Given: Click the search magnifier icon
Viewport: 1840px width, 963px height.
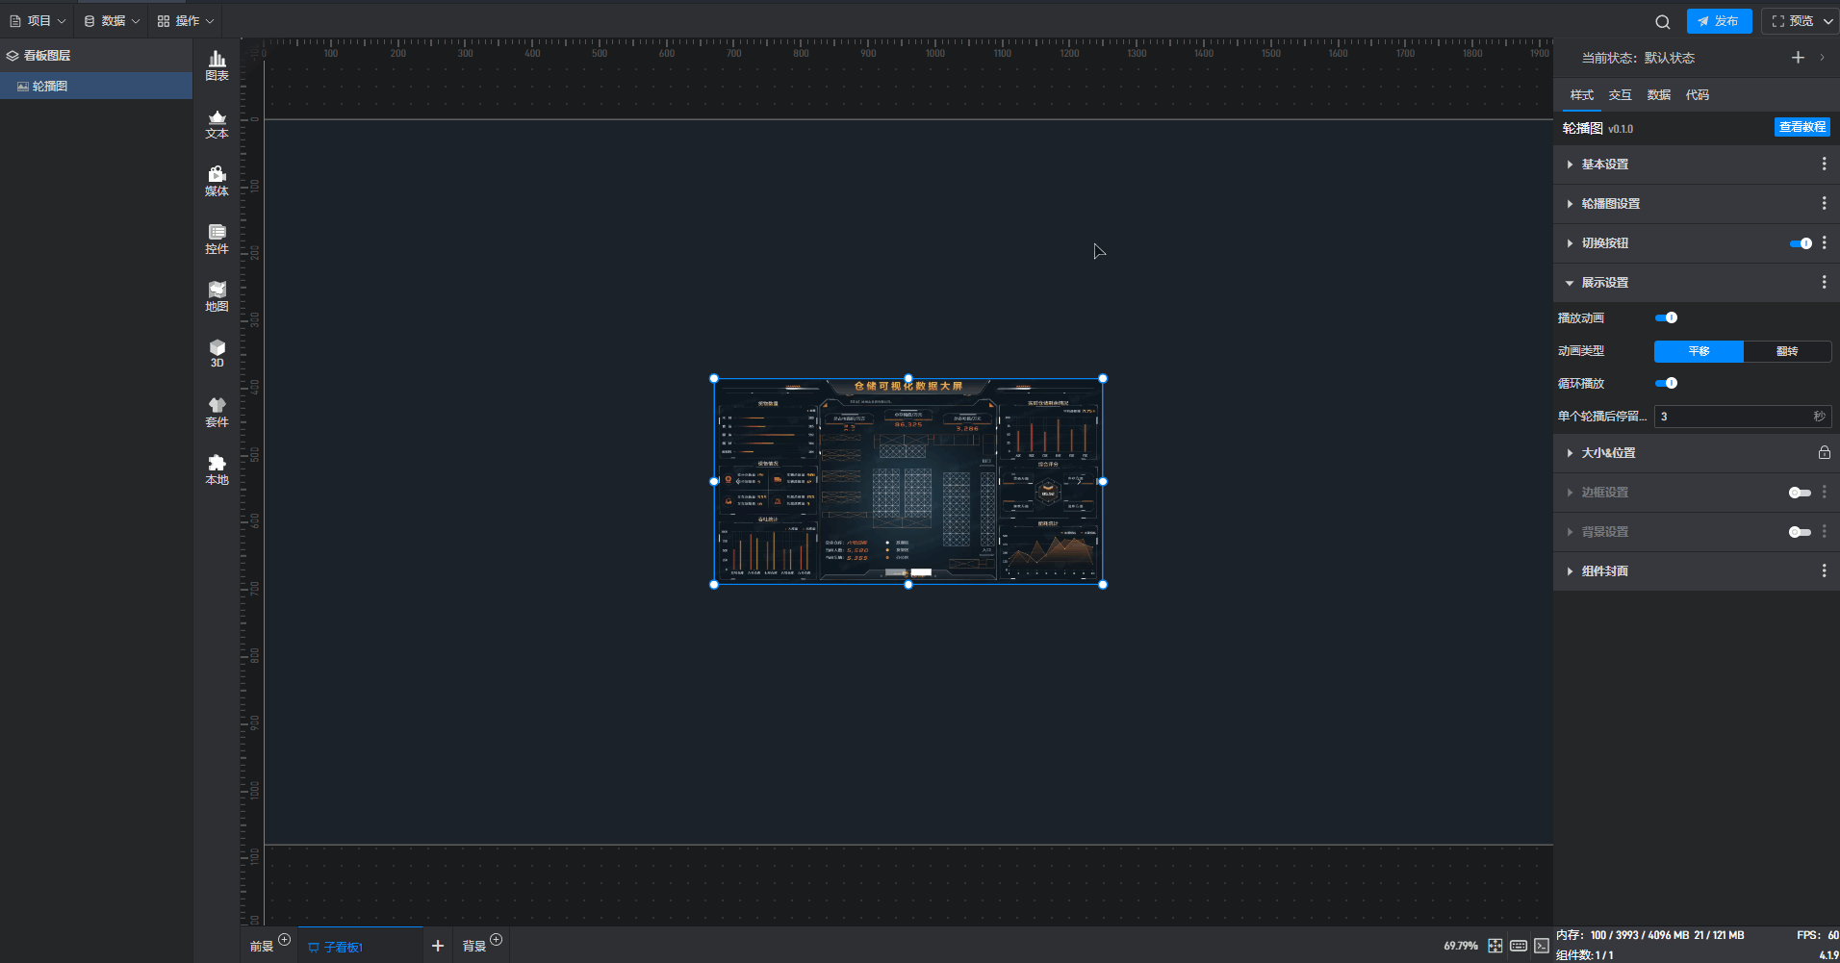Looking at the screenshot, I should (1662, 21).
